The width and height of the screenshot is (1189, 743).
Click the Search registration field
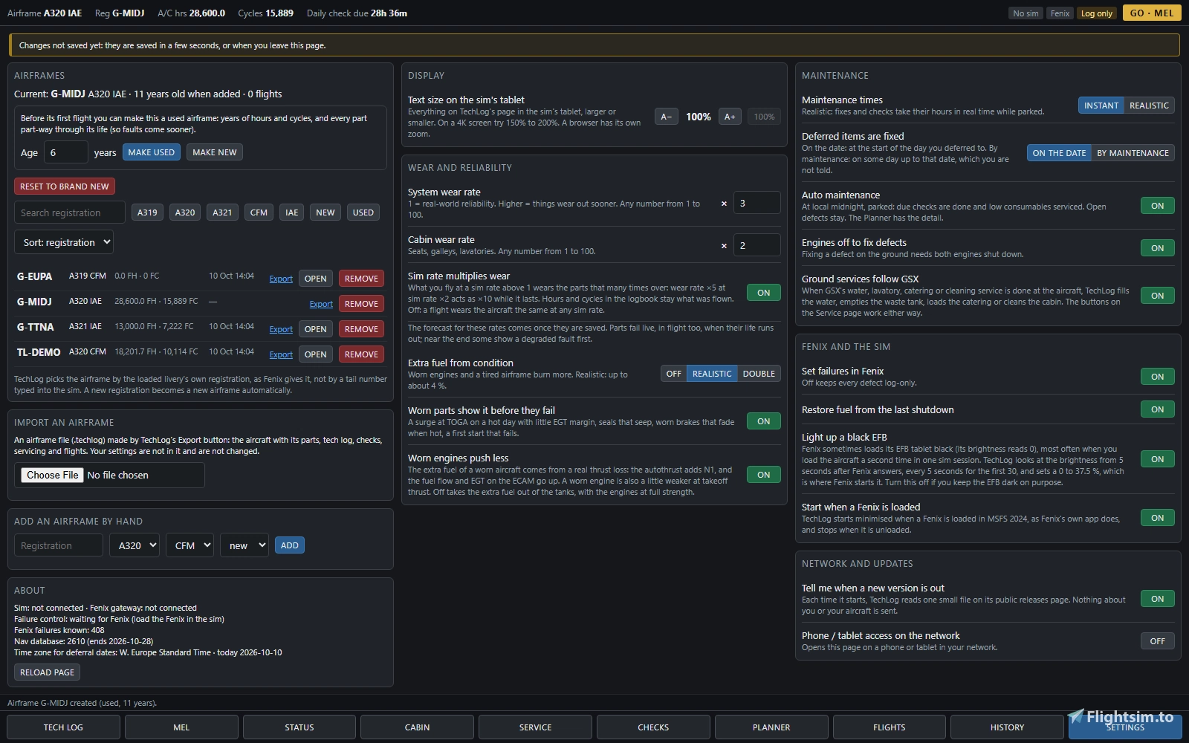tap(70, 212)
